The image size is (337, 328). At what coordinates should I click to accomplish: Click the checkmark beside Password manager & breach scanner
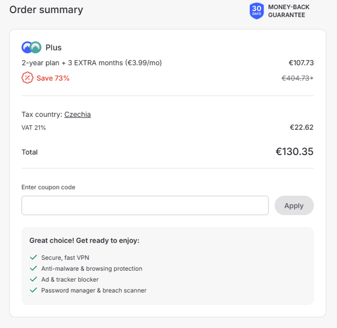pos(34,290)
